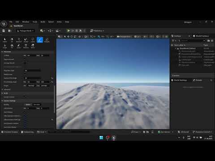The height and width of the screenshot is (161, 215).
Task: Toggle the grid snapping icon in the viewport
Action: coord(91,37)
